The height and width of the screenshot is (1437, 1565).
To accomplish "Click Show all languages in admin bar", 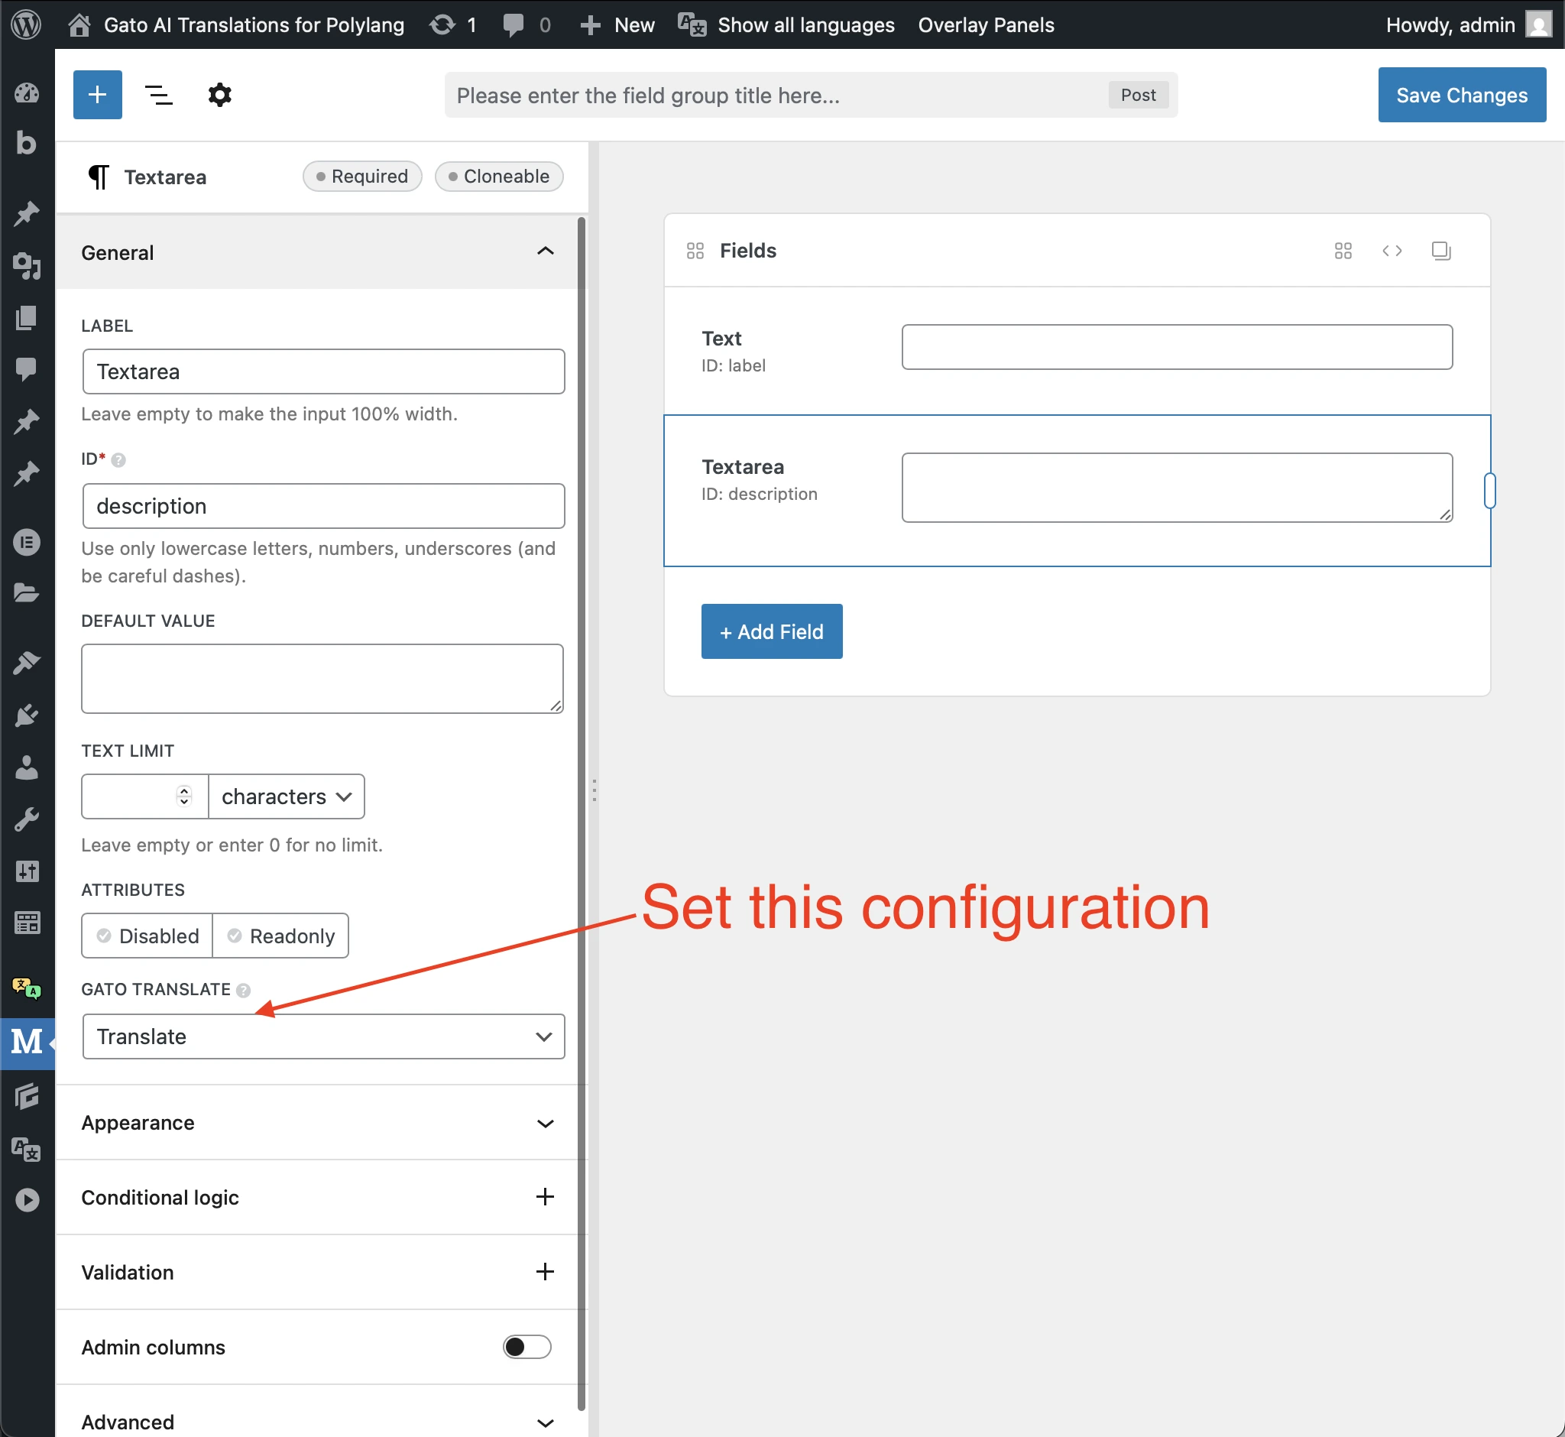I will [x=805, y=24].
